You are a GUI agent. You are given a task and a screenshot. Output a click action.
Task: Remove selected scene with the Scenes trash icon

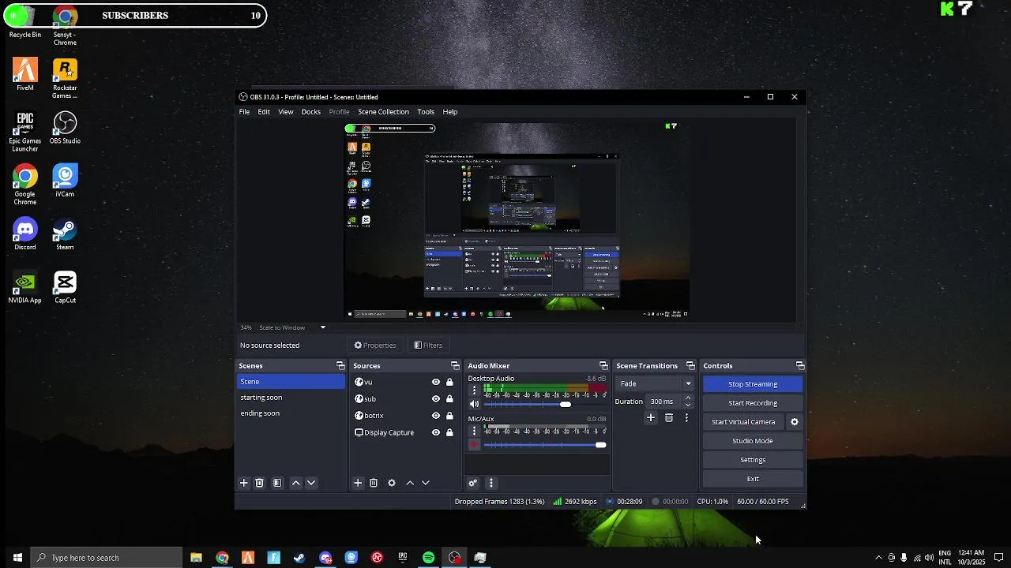(259, 483)
